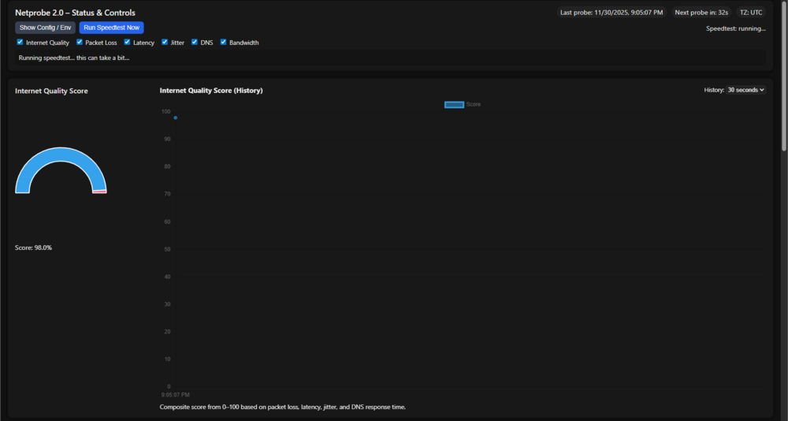Image resolution: width=788 pixels, height=421 pixels.
Task: Toggle the Bandwidth checkbox
Action: [223, 43]
